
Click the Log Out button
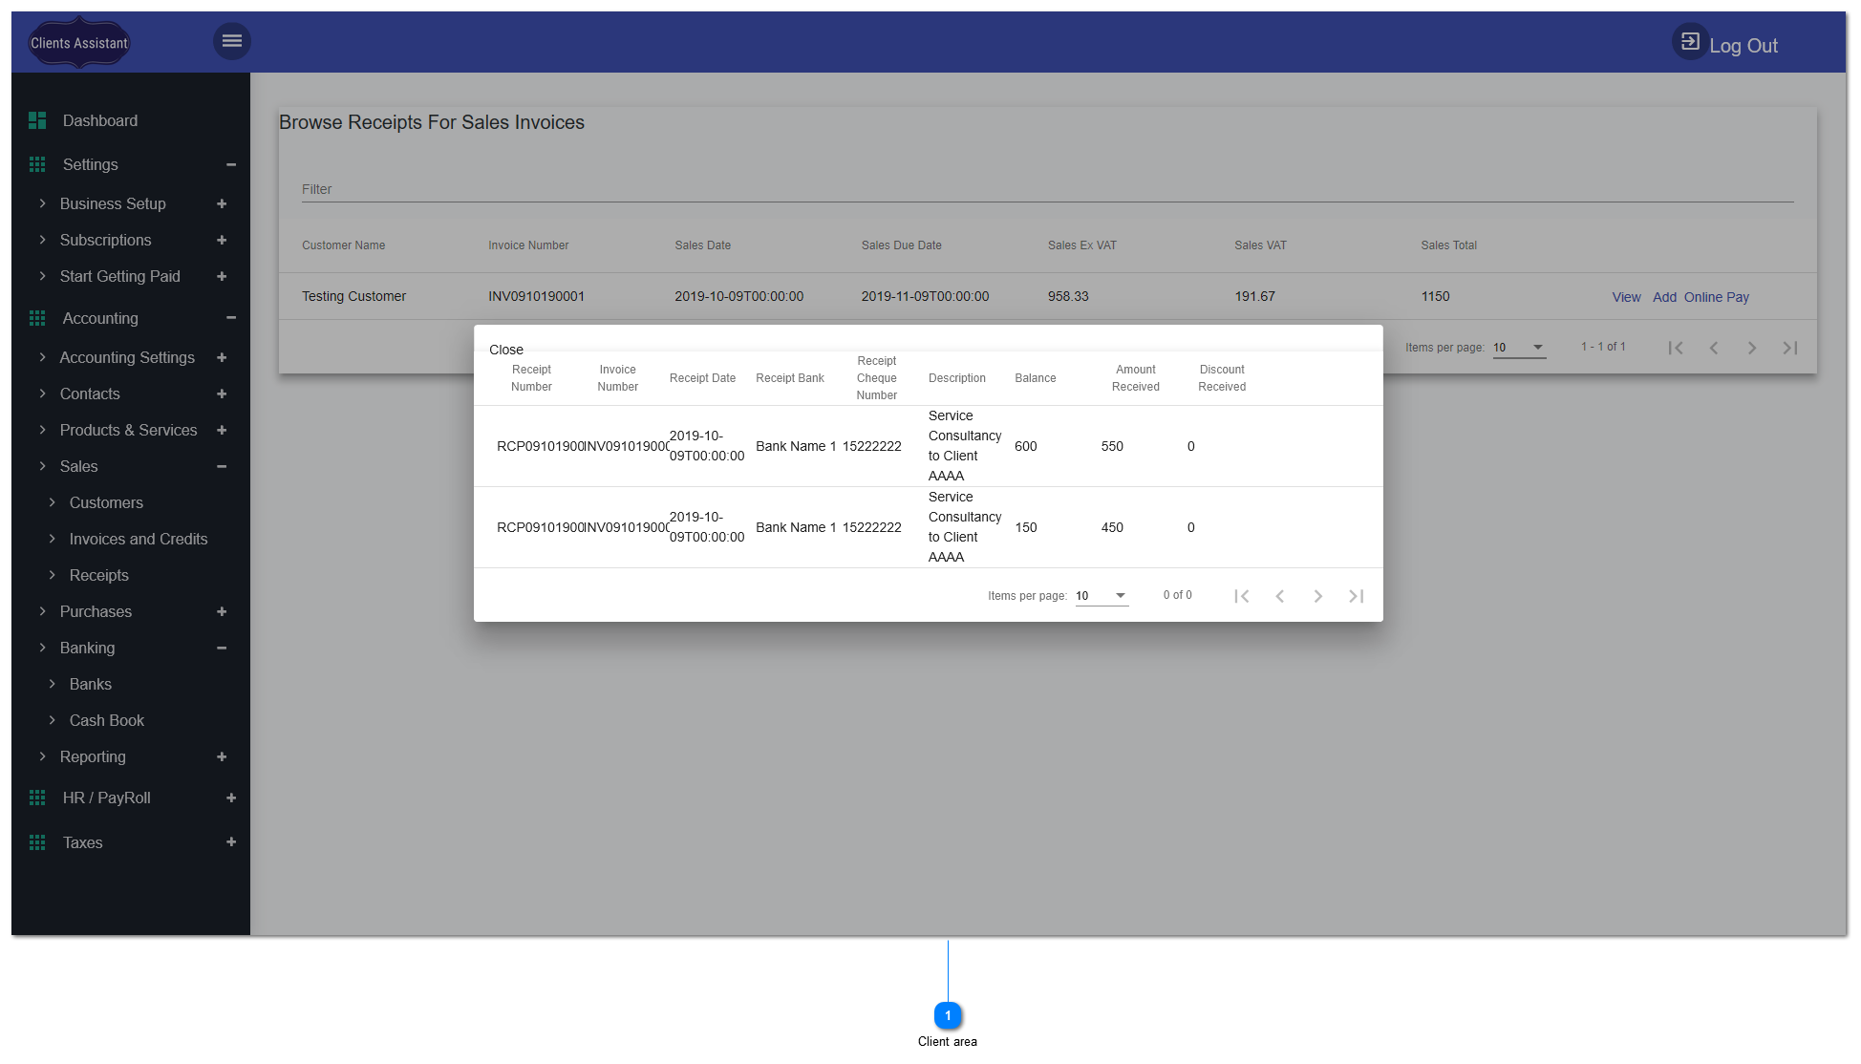[1727, 45]
